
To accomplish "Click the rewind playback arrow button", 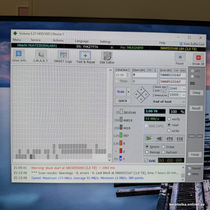I will coord(159,139).
